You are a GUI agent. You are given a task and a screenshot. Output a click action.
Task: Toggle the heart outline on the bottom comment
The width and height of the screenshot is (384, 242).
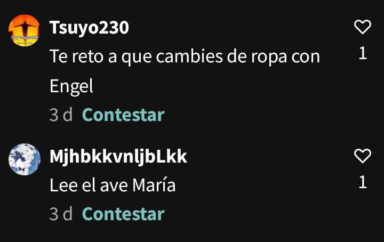coord(363,156)
